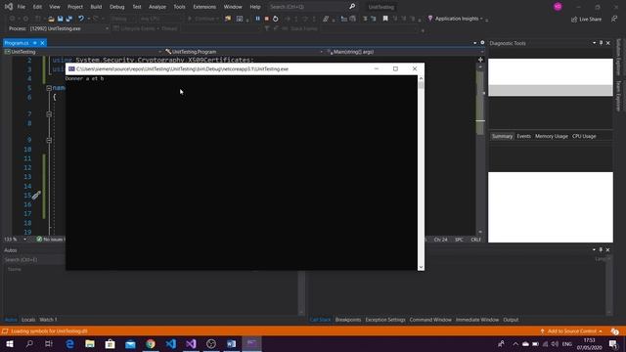The image size is (626, 352).
Task: Switch to the Breakpoints tab
Action: (x=348, y=320)
